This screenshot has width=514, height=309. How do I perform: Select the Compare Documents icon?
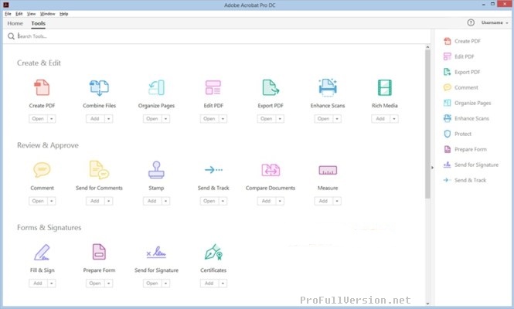(x=271, y=170)
